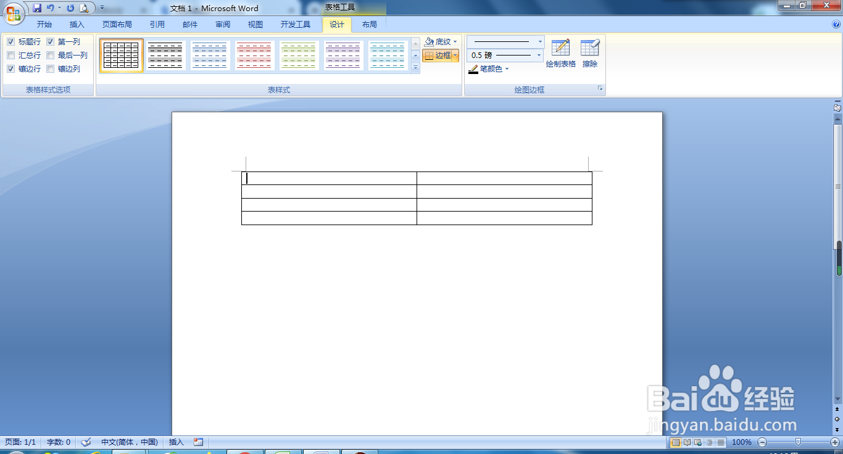Open Undo history dropdown arrow
Viewport: 843px width, 454px height.
click(59, 8)
